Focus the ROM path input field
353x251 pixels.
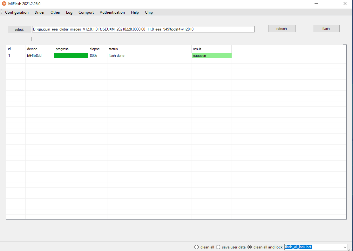pyautogui.click(x=143, y=29)
